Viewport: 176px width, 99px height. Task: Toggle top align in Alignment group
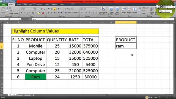pos(48,9)
